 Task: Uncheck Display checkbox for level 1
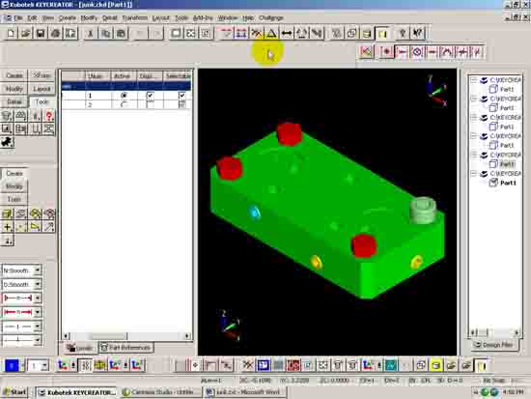tap(150, 96)
